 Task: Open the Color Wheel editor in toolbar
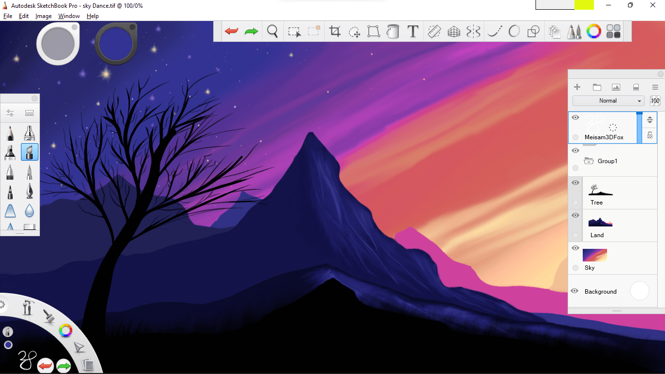[593, 32]
